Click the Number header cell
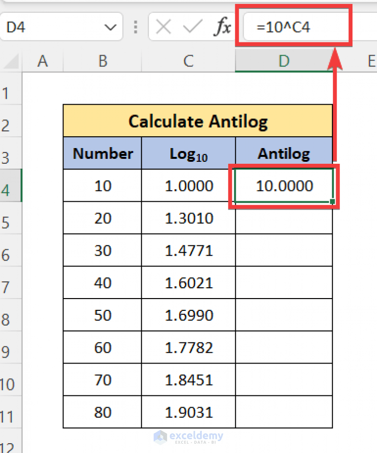This screenshot has height=453, width=377. click(102, 153)
